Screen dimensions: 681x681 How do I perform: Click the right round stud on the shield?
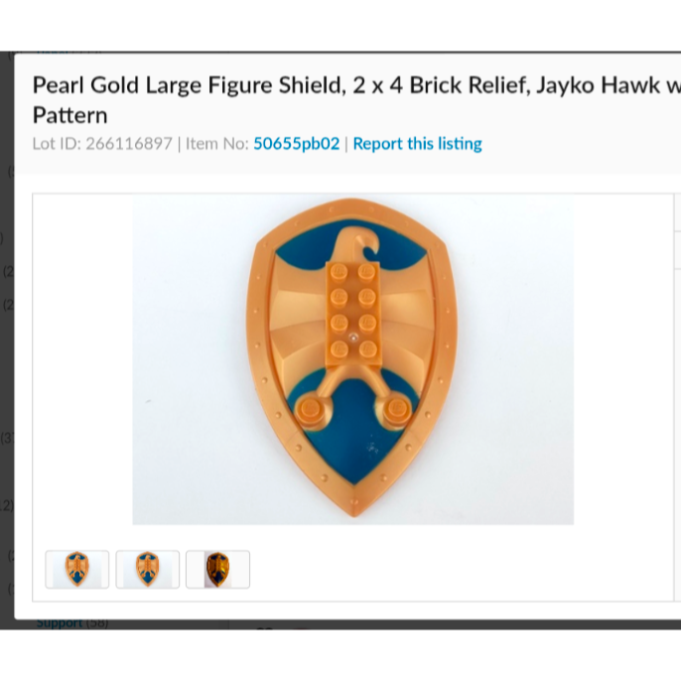pos(396,410)
